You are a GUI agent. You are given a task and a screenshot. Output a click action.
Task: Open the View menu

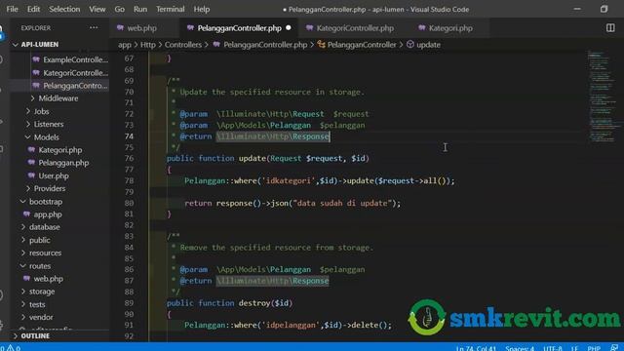97,9
